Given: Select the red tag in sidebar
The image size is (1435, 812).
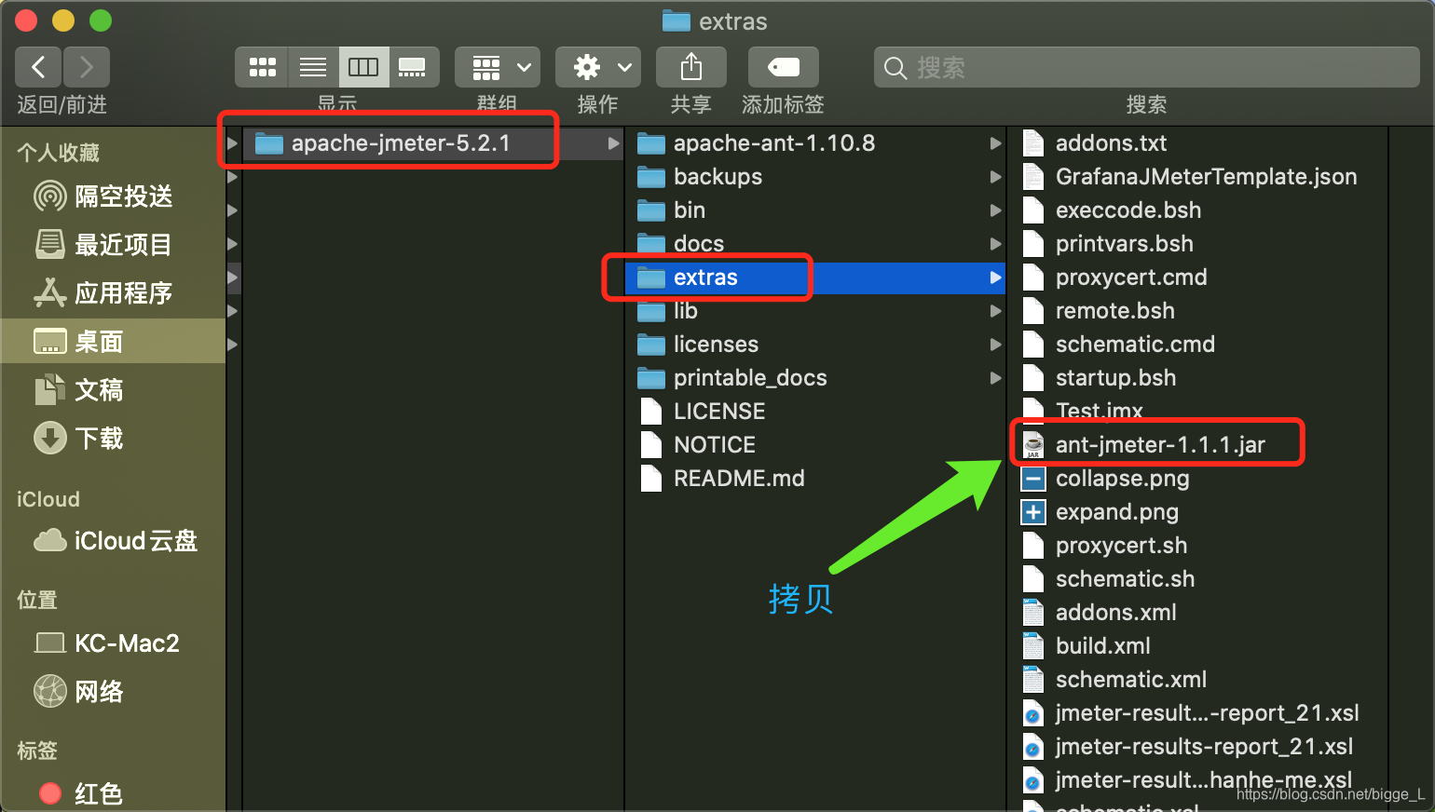Looking at the screenshot, I should 113,794.
